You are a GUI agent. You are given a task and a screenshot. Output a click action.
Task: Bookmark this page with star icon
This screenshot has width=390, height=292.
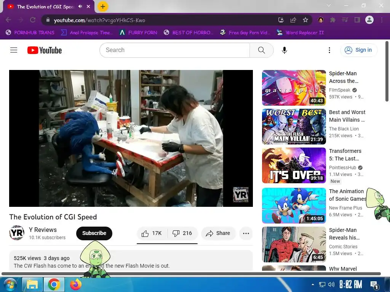coord(305,20)
